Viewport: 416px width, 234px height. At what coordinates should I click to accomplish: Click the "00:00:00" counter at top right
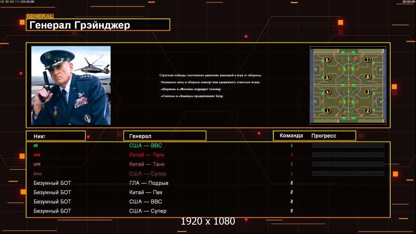[x=409, y=2]
